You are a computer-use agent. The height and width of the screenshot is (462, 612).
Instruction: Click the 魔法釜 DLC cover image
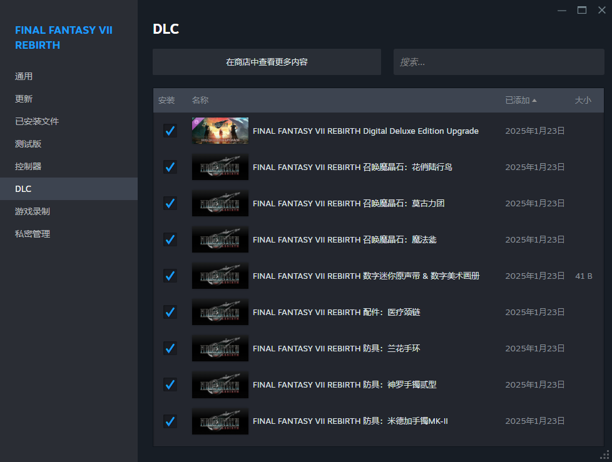click(220, 239)
